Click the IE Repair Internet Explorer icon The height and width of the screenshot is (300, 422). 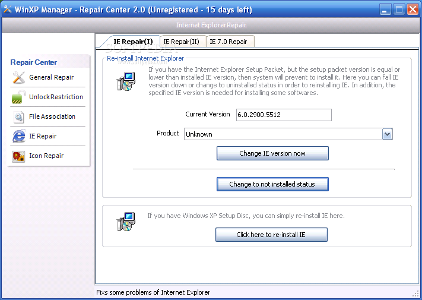point(18,136)
